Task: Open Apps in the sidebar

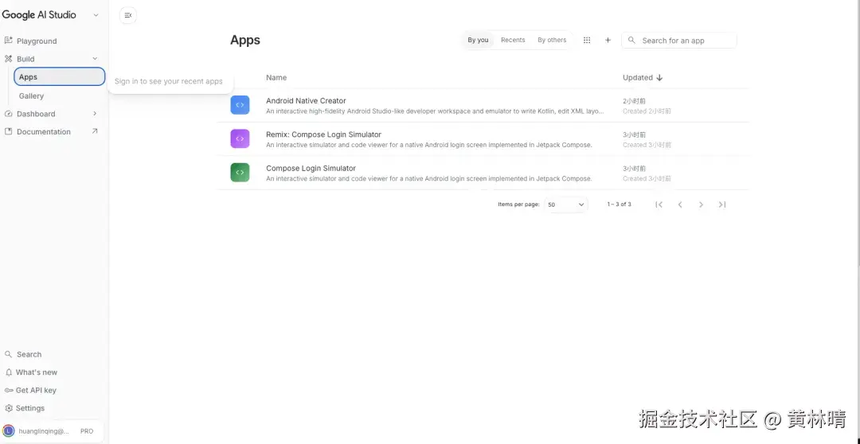Action: [x=59, y=76]
